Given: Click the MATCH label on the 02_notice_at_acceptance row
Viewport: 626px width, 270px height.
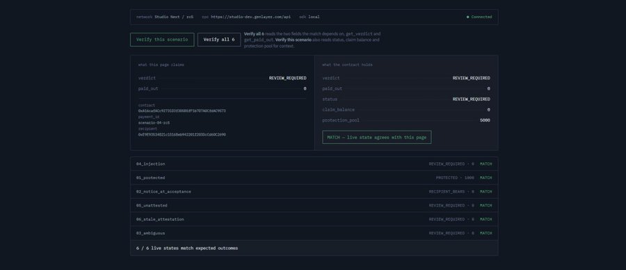Looking at the screenshot, I should click(486, 192).
